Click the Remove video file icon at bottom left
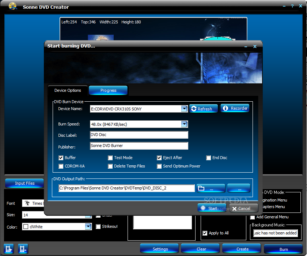Image resolution: width=307 pixels, height=256 pixels. (23, 249)
